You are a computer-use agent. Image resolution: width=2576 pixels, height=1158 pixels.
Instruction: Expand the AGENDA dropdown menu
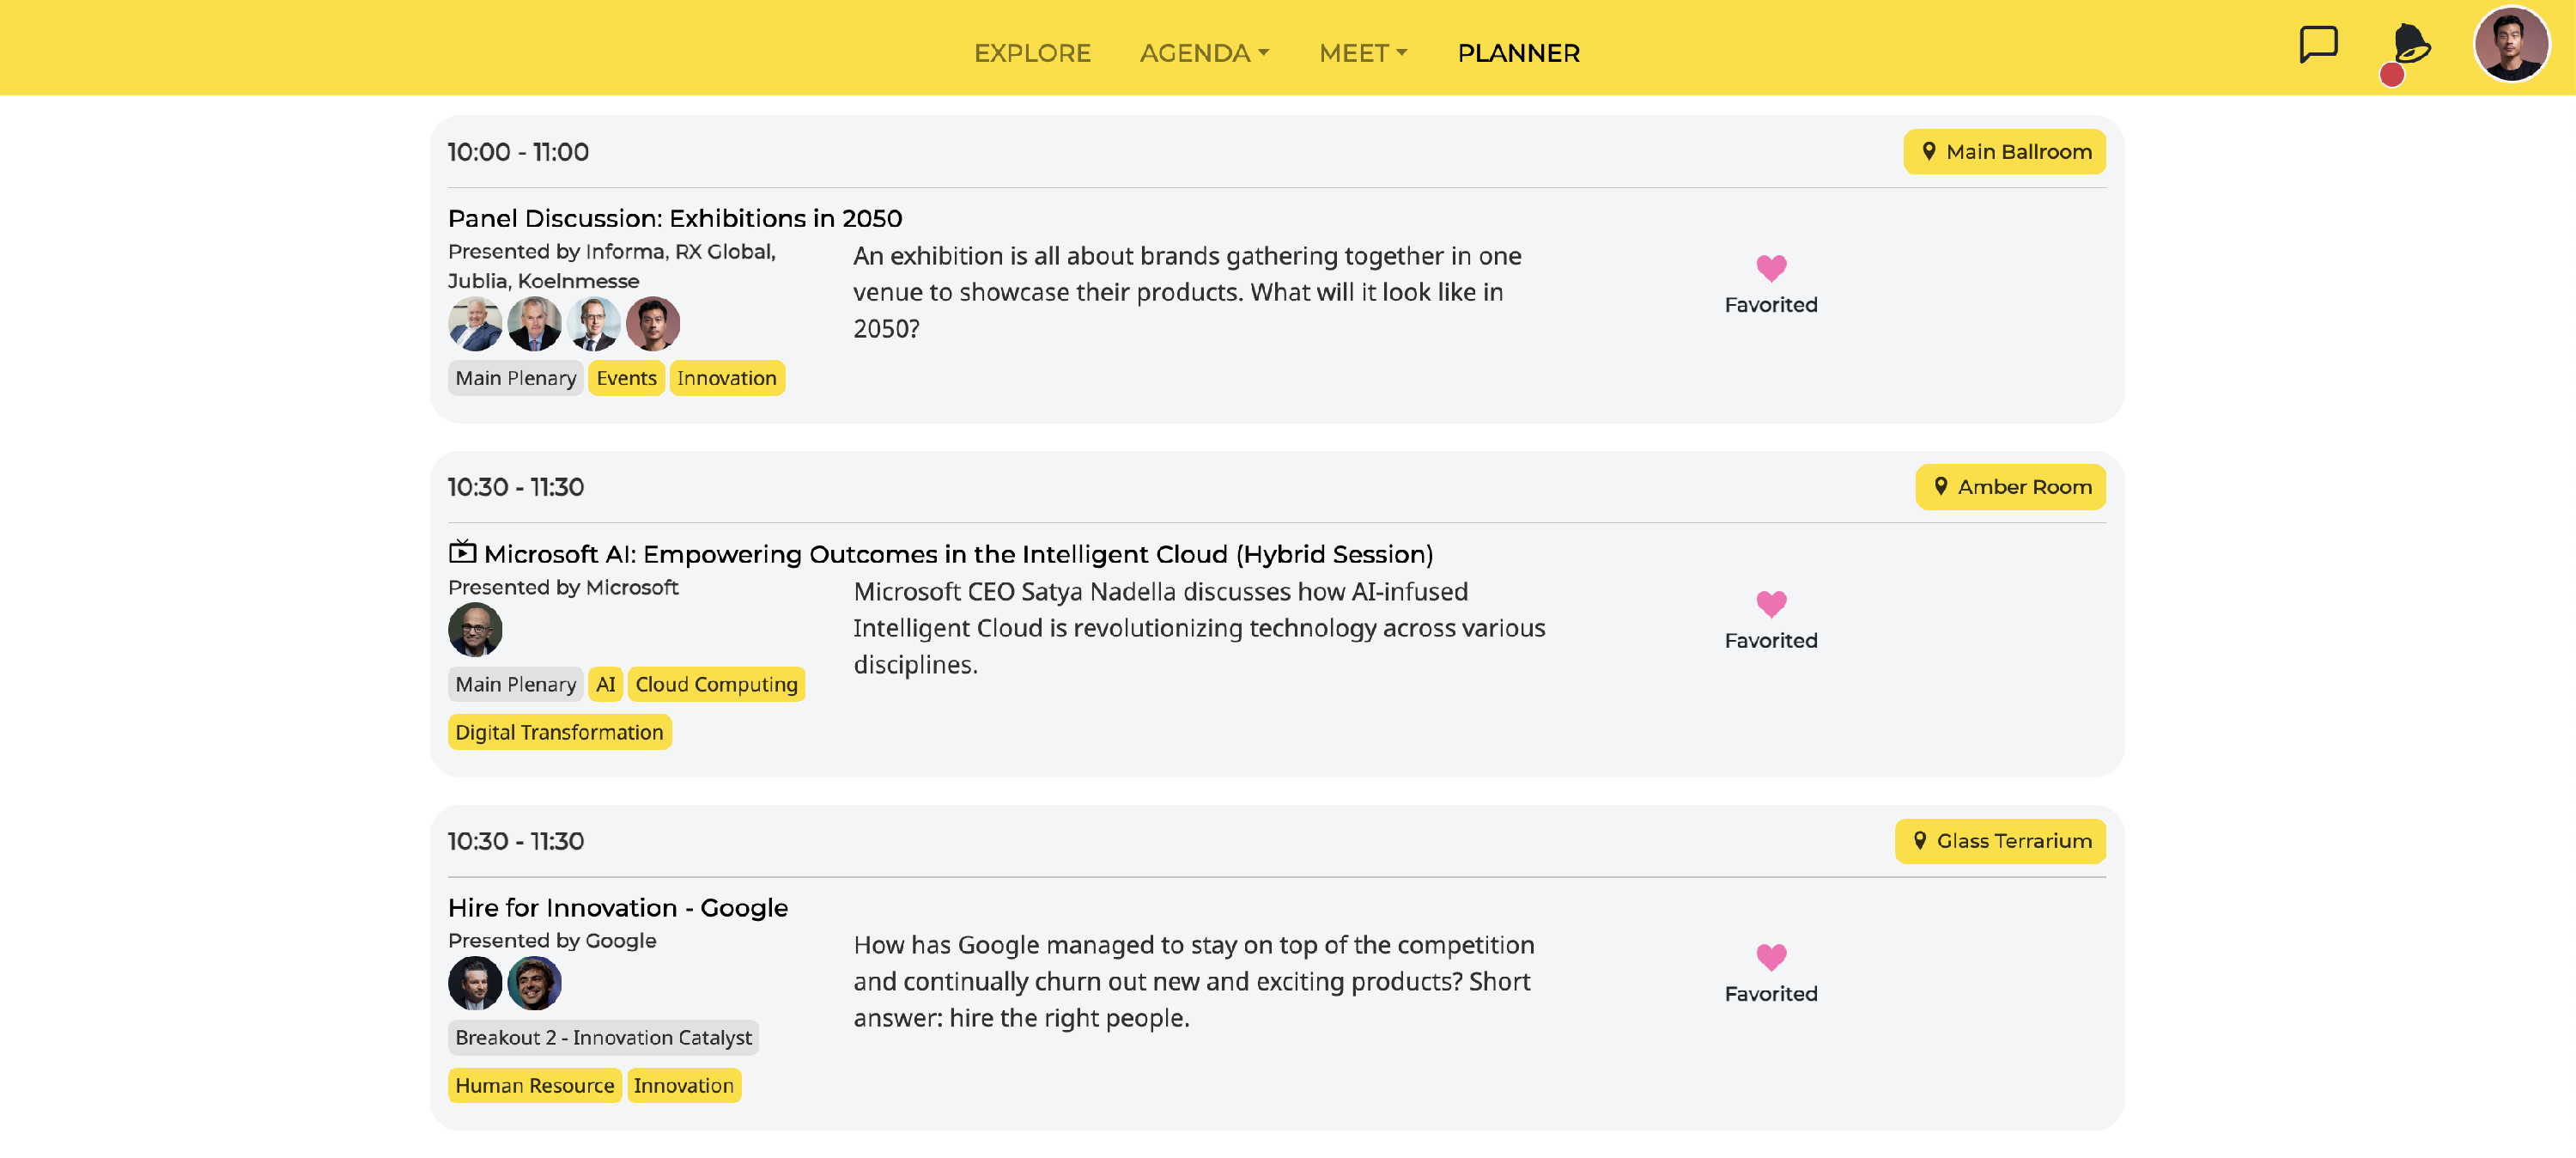pyautogui.click(x=1204, y=53)
